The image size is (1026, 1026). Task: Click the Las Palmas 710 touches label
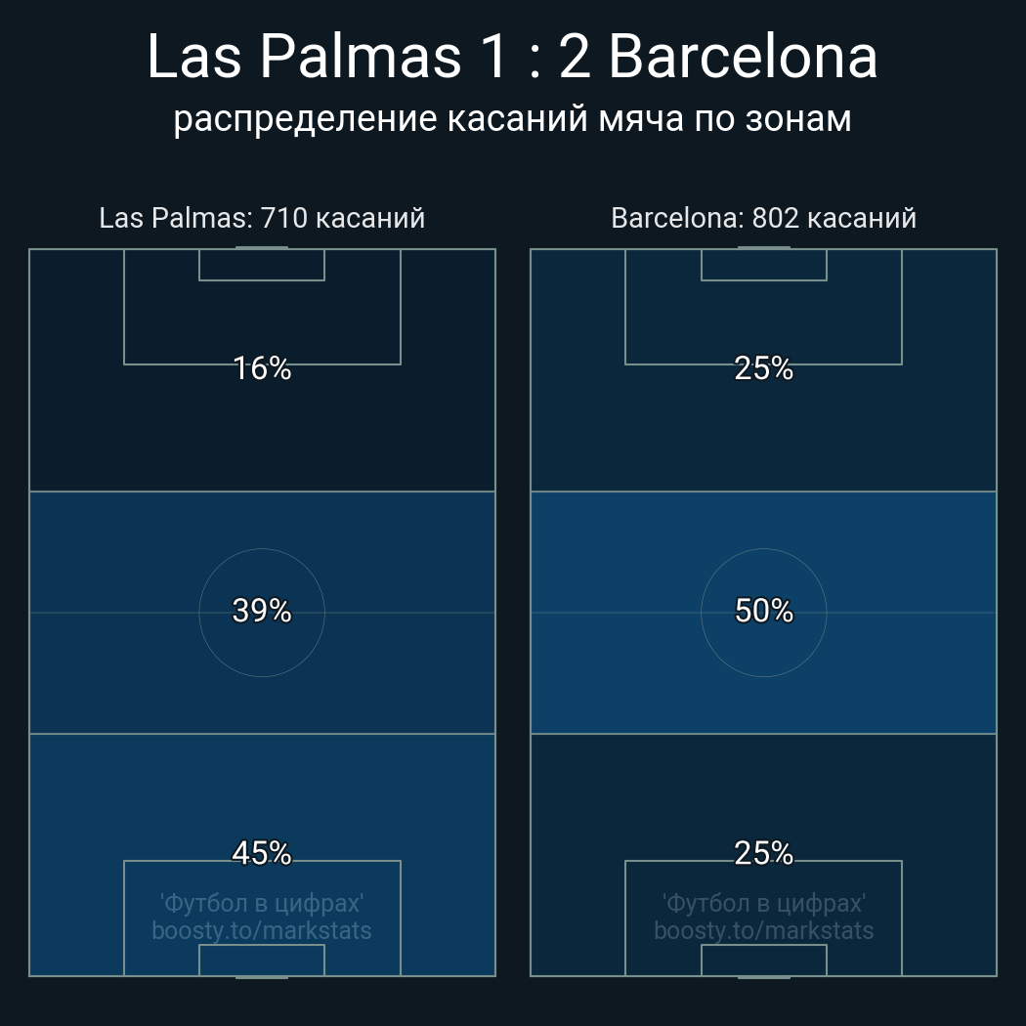tap(262, 218)
